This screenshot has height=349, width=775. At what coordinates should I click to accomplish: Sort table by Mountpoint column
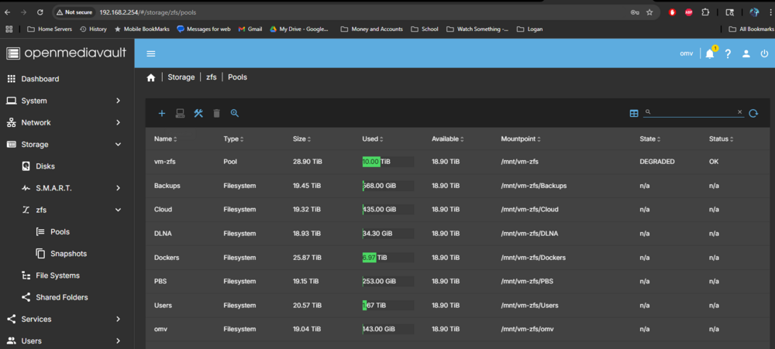coord(521,139)
